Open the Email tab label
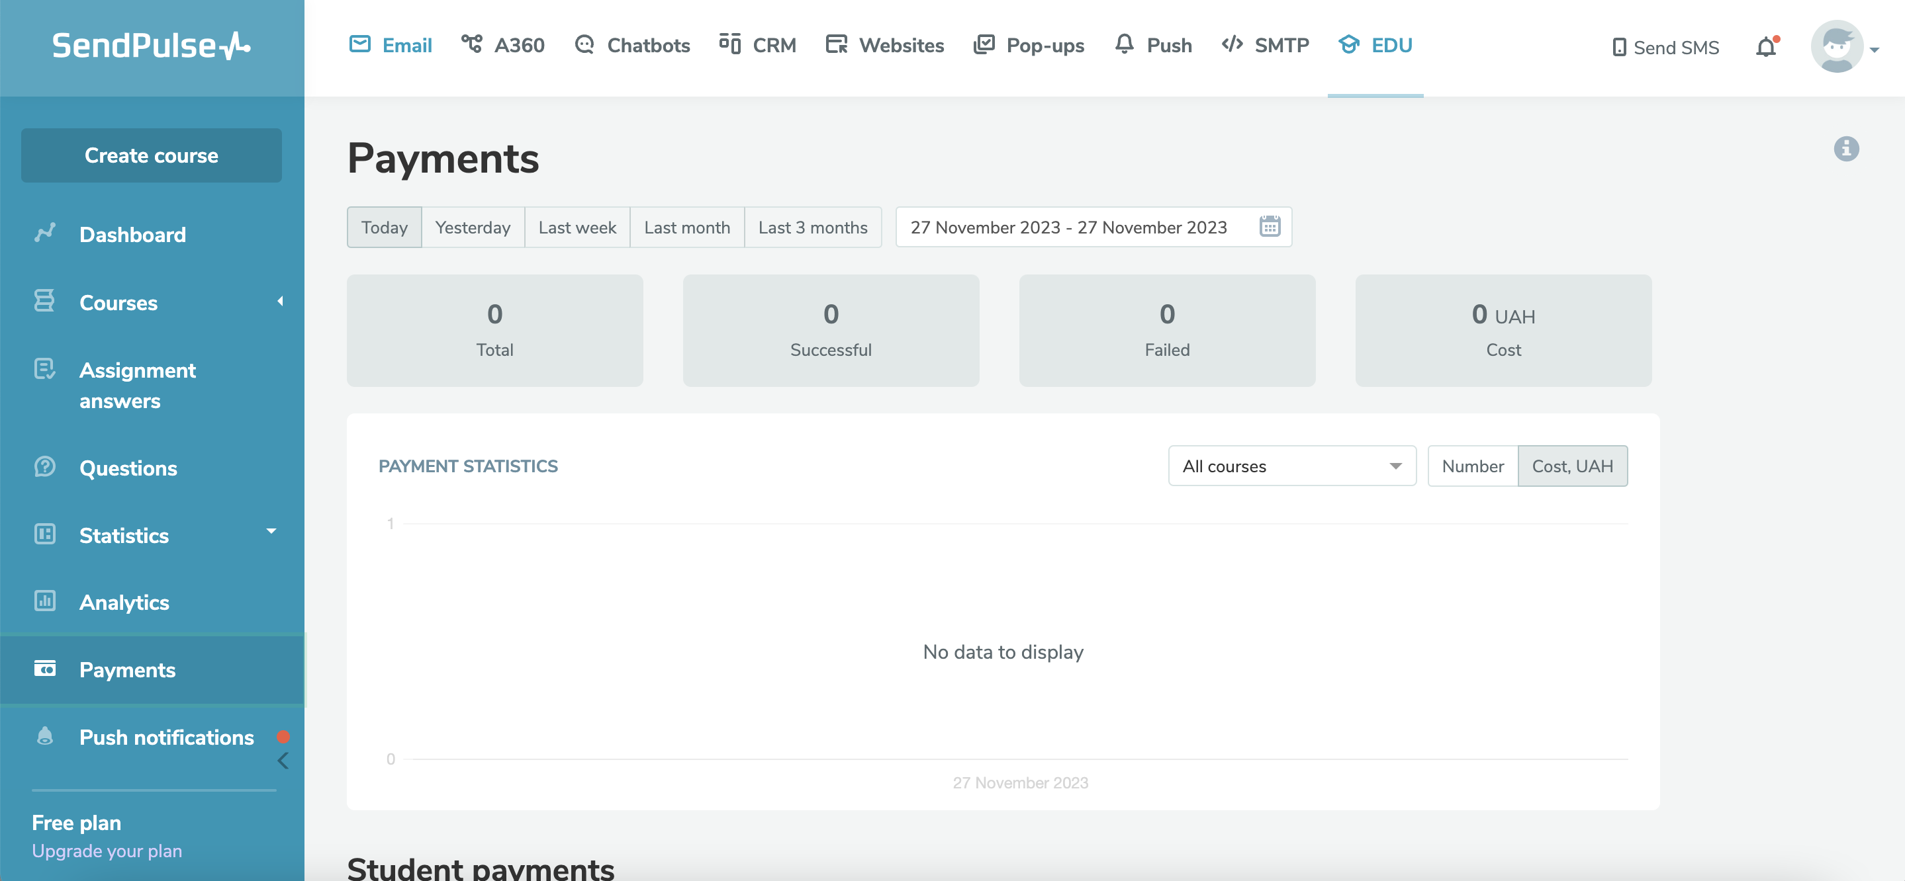1905x881 pixels. (406, 45)
